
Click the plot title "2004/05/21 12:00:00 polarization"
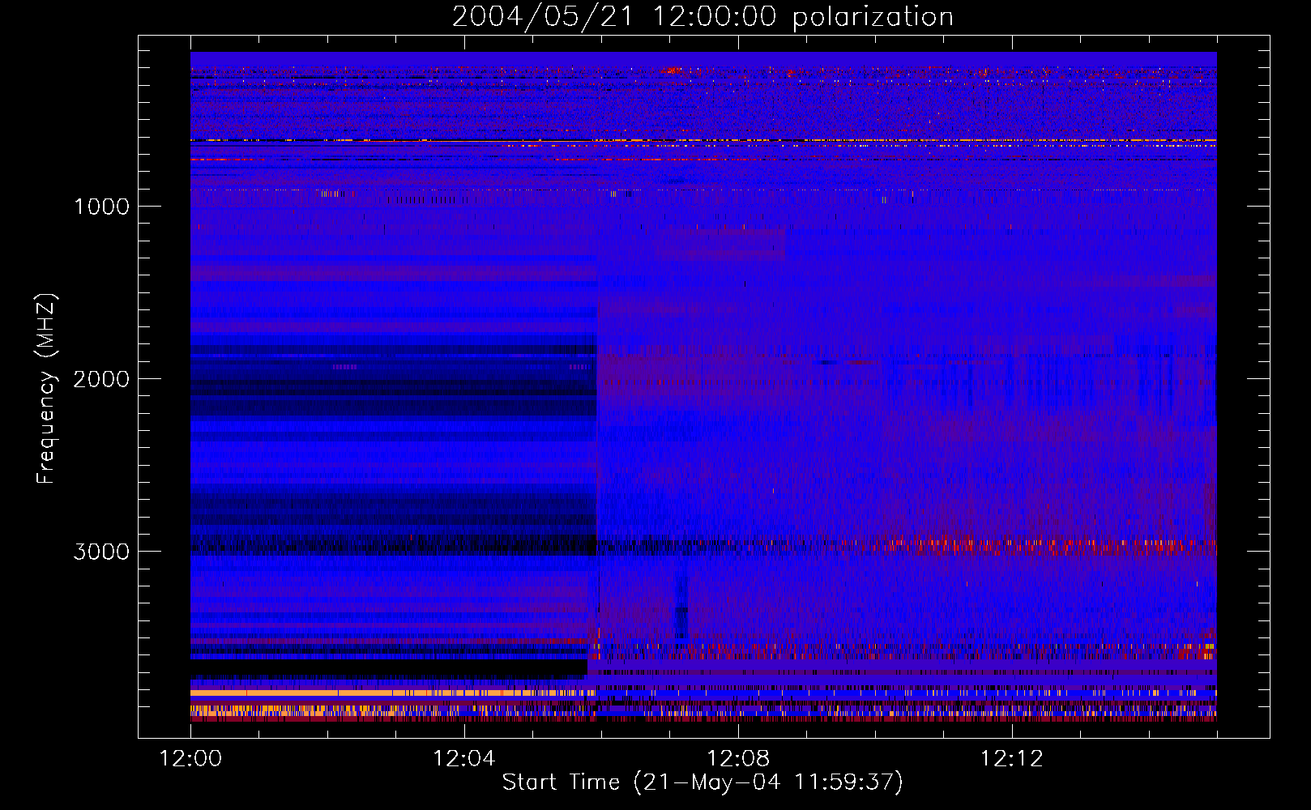(x=702, y=17)
